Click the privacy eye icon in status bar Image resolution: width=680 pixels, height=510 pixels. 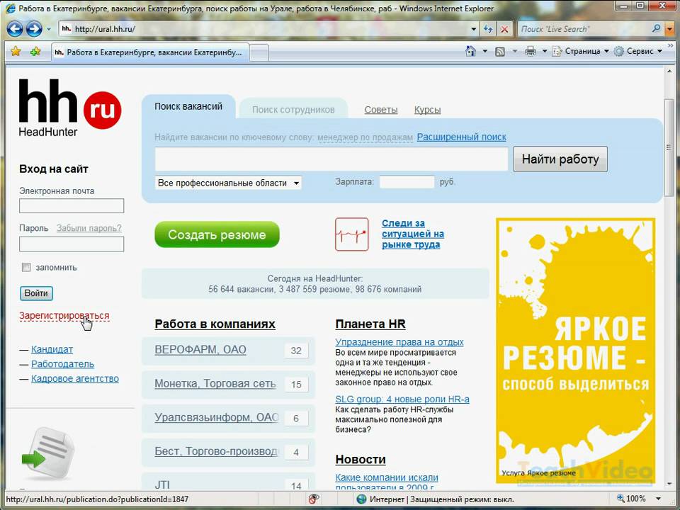(x=314, y=499)
